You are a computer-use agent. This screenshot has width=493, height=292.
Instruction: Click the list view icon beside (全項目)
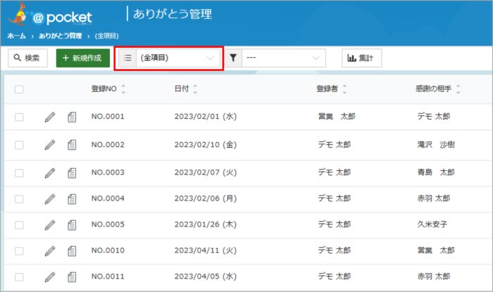point(127,58)
